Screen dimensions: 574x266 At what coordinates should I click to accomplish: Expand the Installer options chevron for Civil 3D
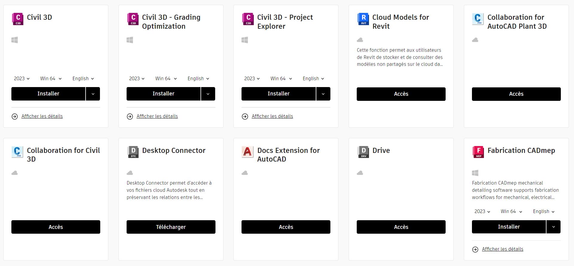pyautogui.click(x=93, y=94)
